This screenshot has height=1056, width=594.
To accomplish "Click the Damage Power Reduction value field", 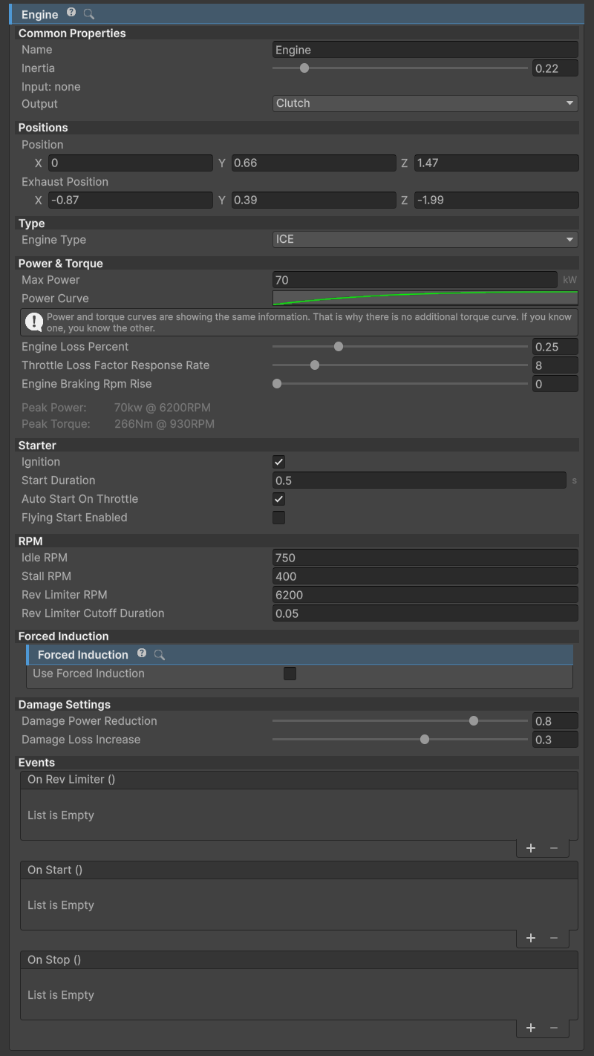I will [555, 721].
